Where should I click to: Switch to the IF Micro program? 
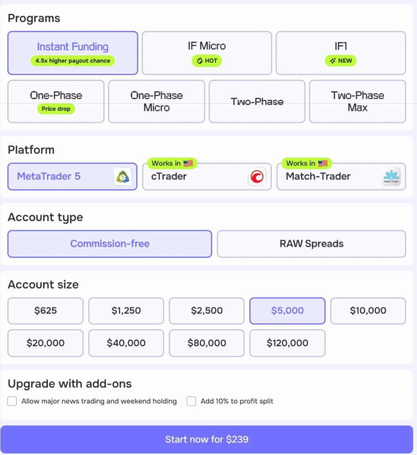click(206, 52)
